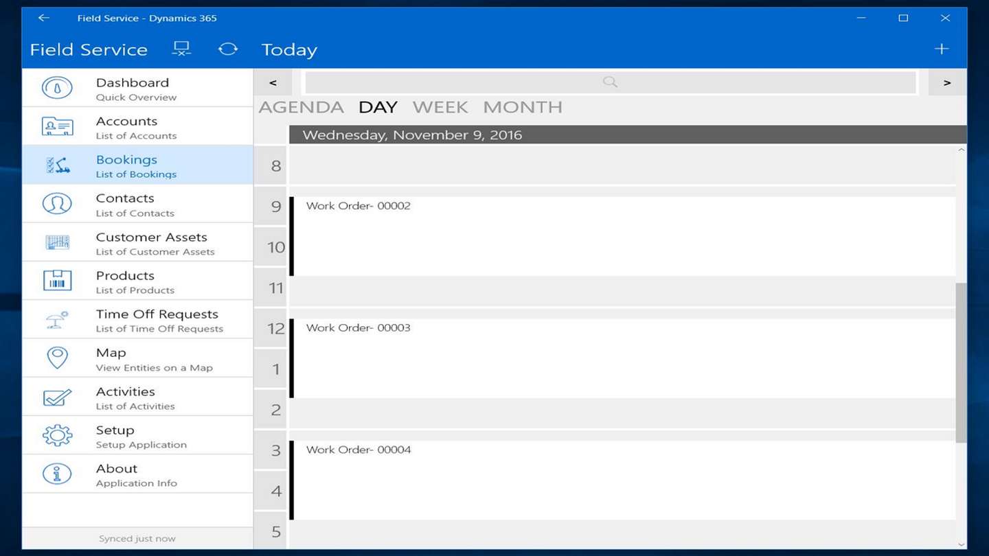Switch to the AGENDA view tab
The width and height of the screenshot is (989, 556).
click(x=301, y=107)
